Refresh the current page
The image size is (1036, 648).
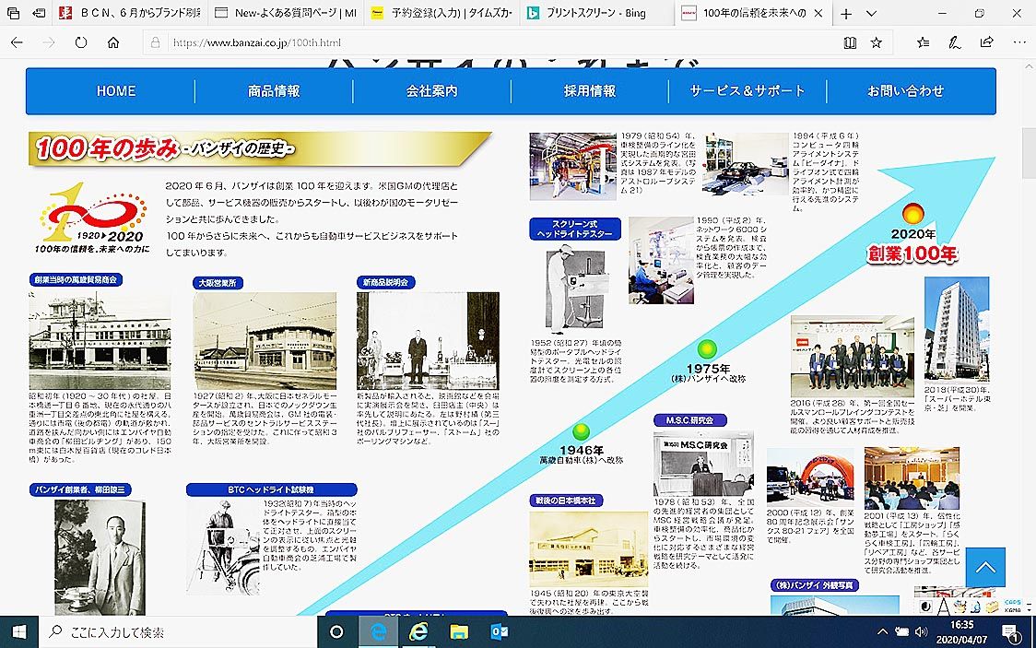pyautogui.click(x=80, y=42)
